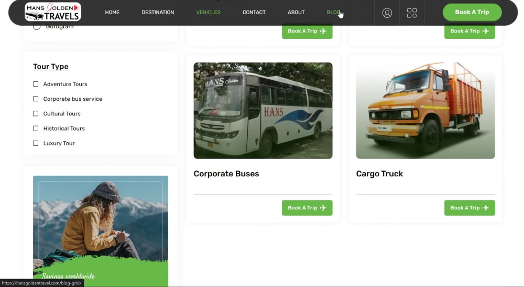Click the Savings worldwide promo banner

pos(101,231)
